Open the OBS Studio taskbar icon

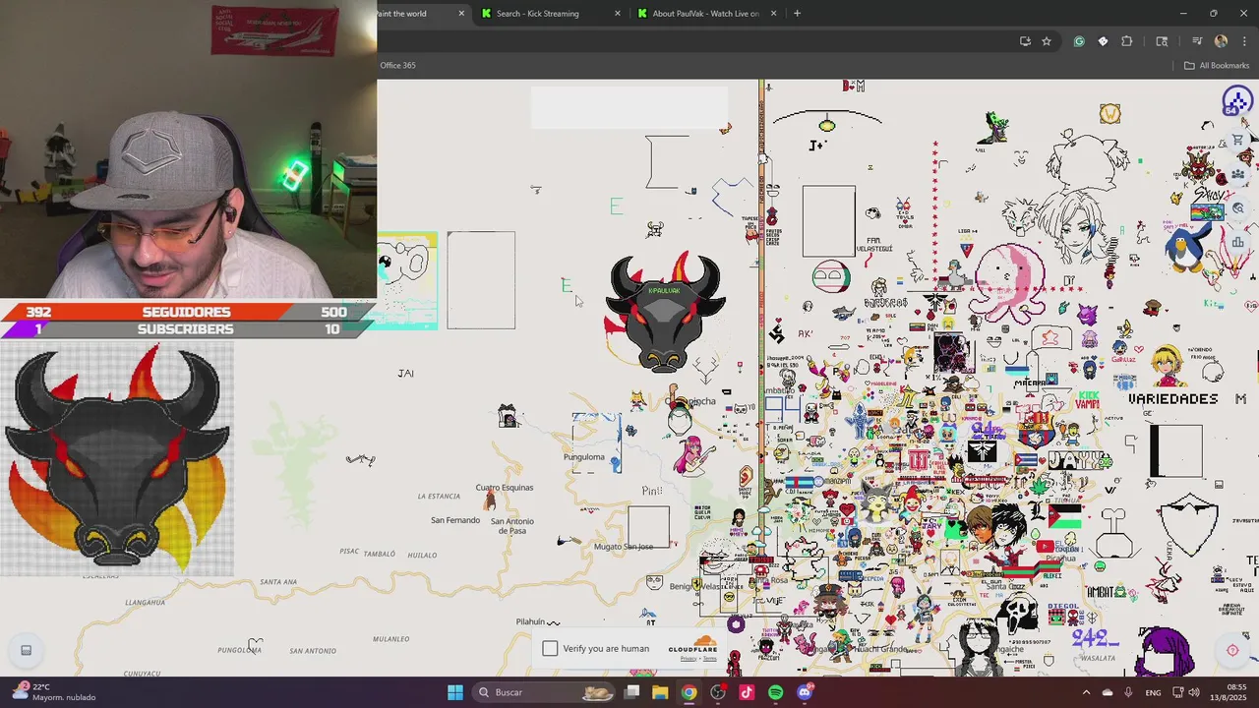tap(718, 692)
